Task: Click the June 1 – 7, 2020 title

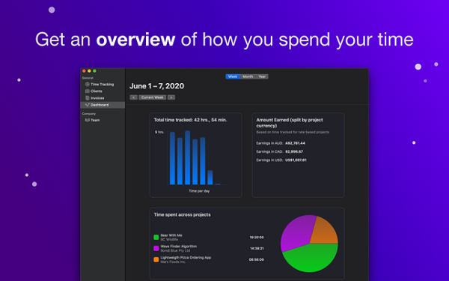Action: pos(157,86)
